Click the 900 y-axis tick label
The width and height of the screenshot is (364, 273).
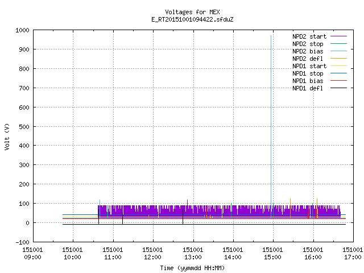click(24, 49)
